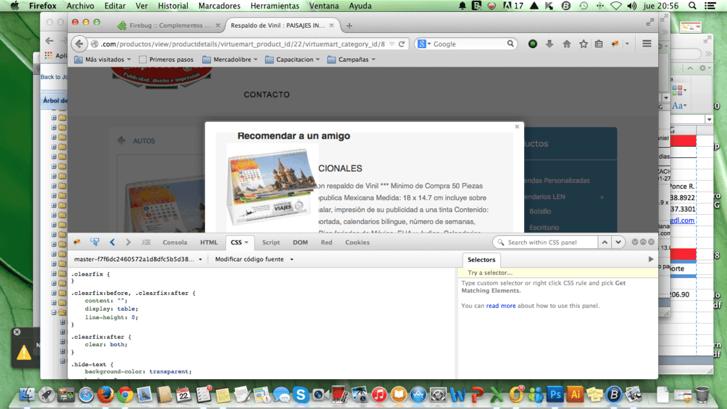The height and width of the screenshot is (409, 727).
Task: Open Firebug command line popup icon
Action: pyautogui.click(x=146, y=242)
